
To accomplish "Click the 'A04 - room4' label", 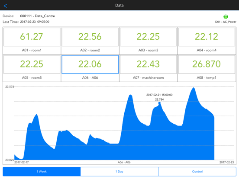I will tap(207, 50).
